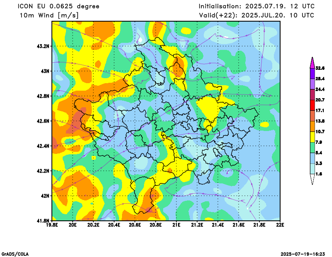The width and height of the screenshot is (332, 257).
Task: Click the 20.4E longitude label
Action: click(x=114, y=225)
